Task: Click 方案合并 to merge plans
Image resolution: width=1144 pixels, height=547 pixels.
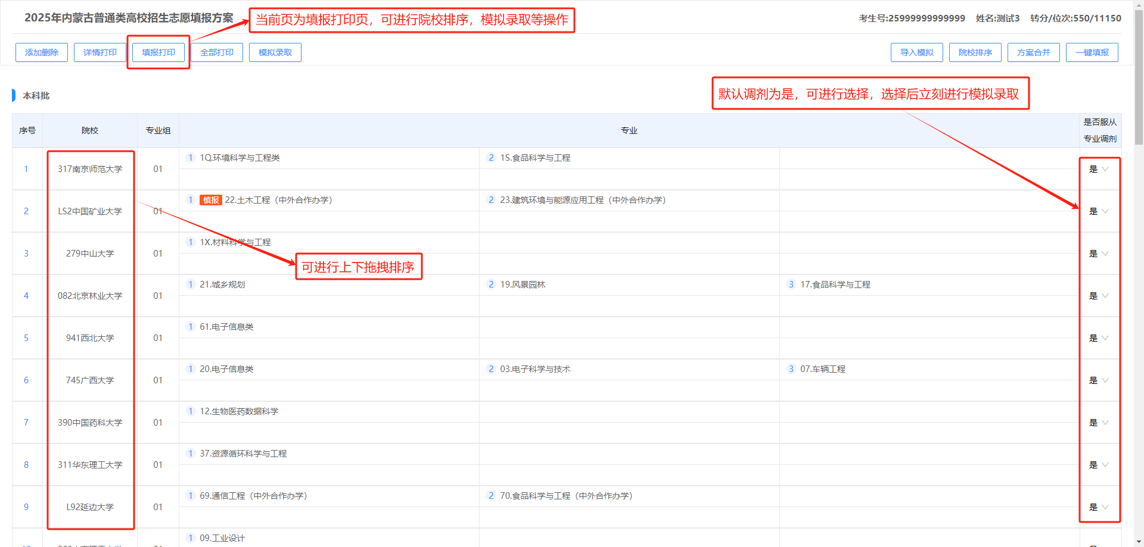Action: [1034, 52]
